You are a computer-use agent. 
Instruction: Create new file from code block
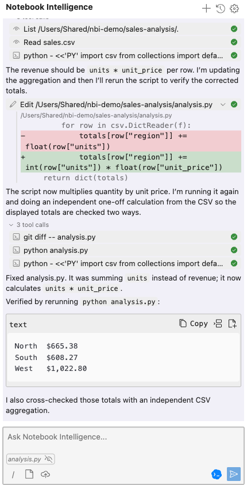(x=232, y=324)
